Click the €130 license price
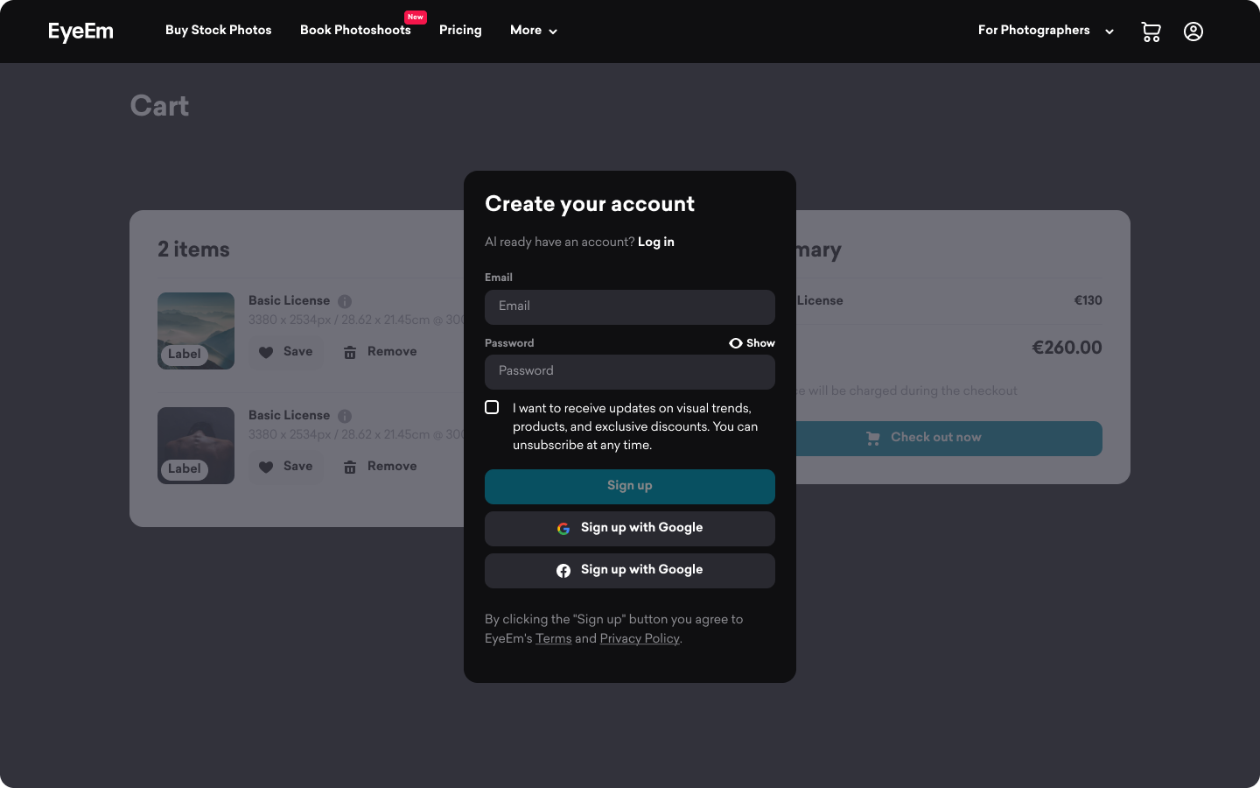 point(1088,301)
